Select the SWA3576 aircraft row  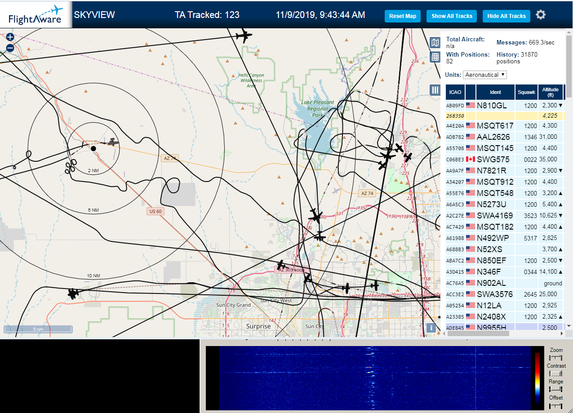pos(505,294)
